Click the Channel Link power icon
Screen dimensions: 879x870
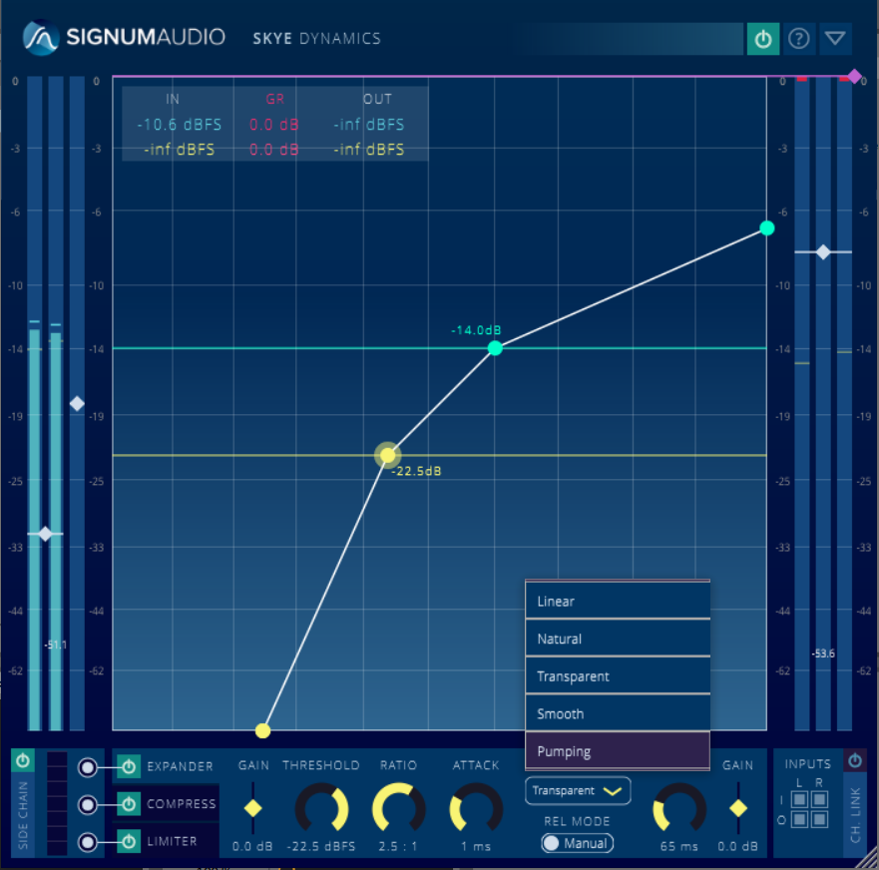click(854, 761)
